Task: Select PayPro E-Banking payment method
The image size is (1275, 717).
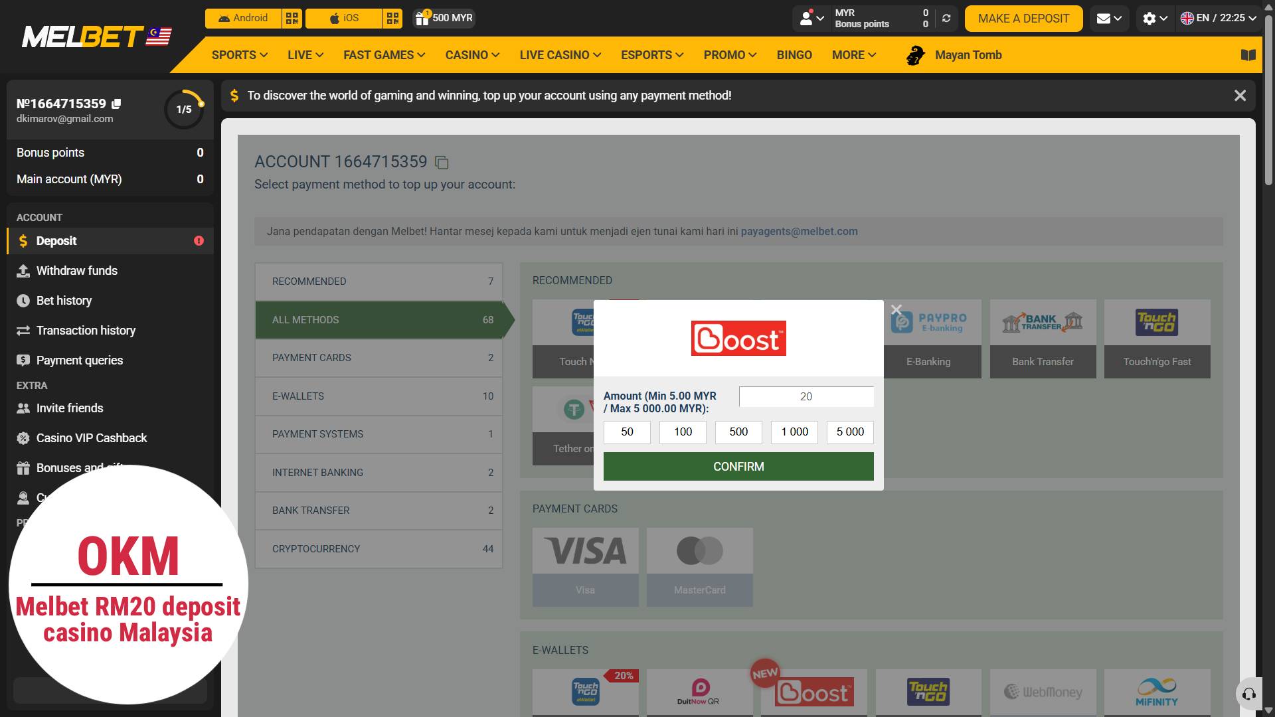Action: click(932, 339)
